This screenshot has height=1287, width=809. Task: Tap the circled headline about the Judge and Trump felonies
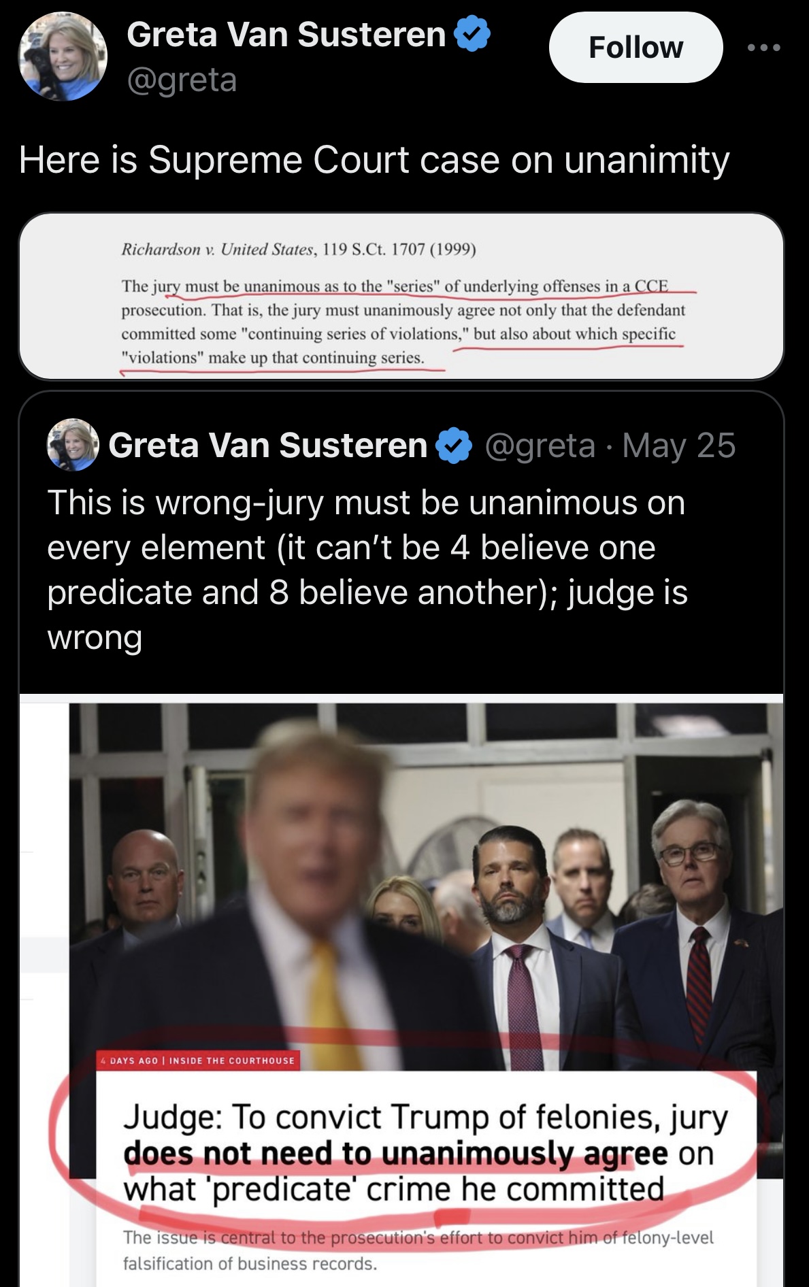426,1154
